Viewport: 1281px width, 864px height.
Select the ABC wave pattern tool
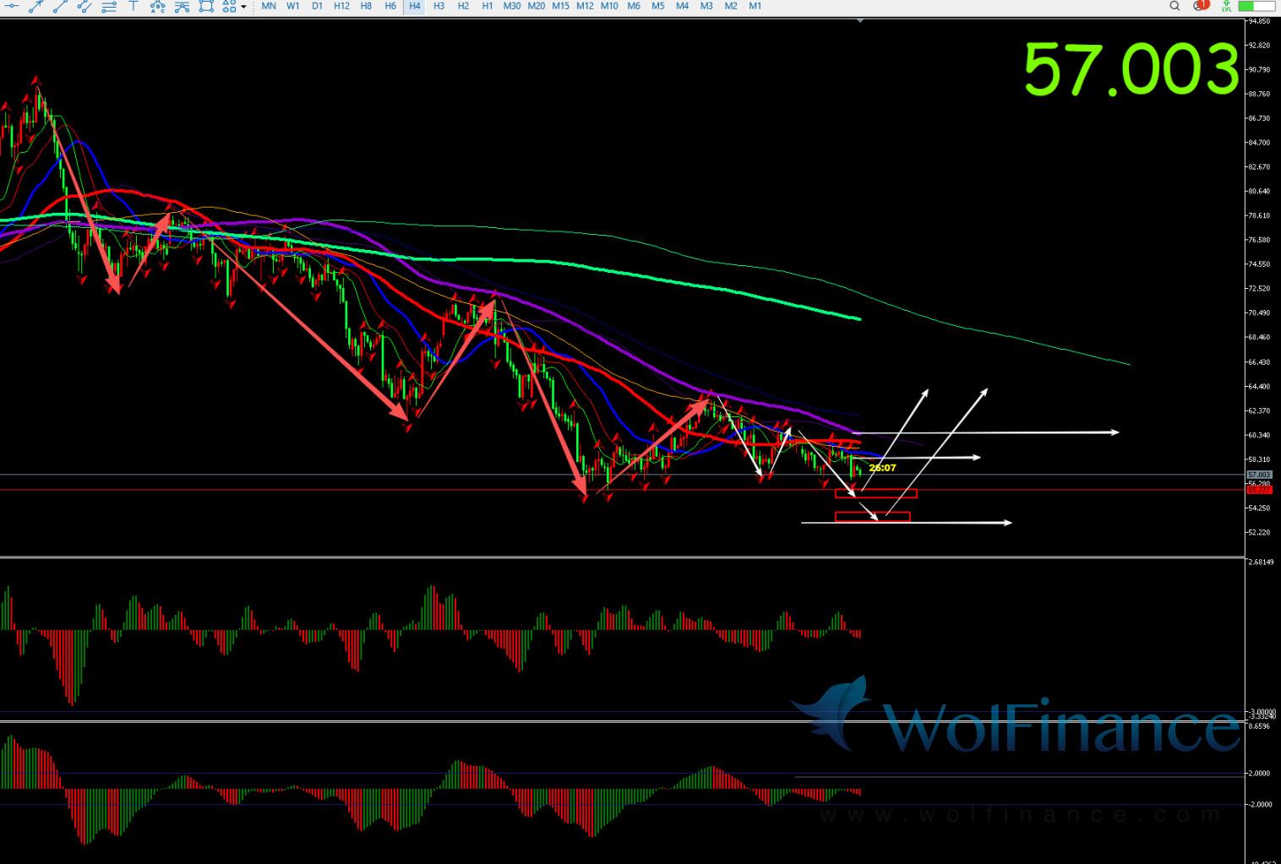(157, 6)
